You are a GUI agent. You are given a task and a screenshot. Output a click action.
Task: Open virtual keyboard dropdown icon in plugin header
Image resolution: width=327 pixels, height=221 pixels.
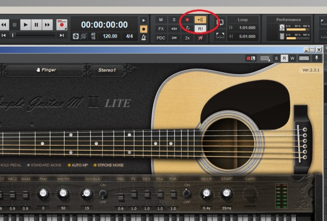pyautogui.click(x=265, y=58)
